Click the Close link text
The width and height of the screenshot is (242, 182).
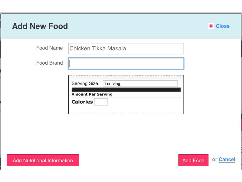[223, 26]
